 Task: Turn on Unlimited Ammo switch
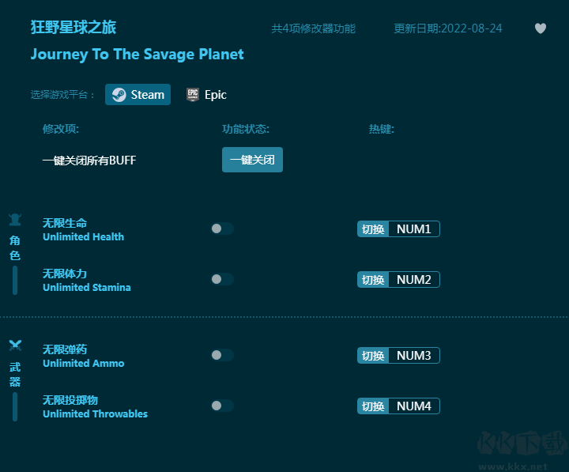[x=222, y=355]
